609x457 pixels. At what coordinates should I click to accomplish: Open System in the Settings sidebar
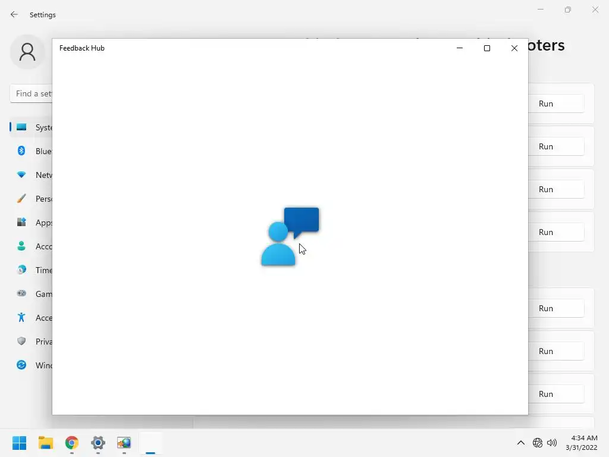tap(31, 127)
